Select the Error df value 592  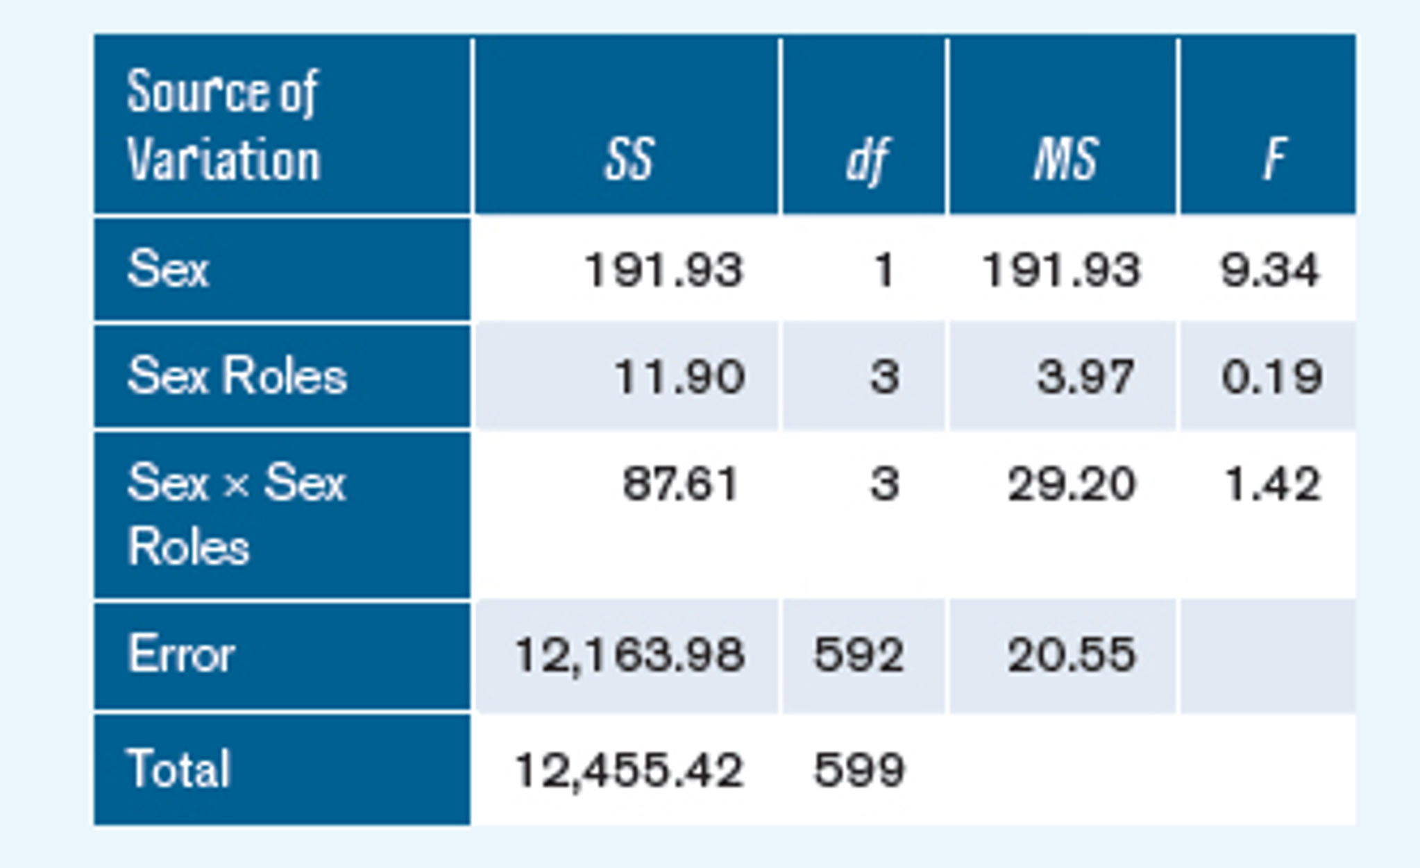point(859,654)
